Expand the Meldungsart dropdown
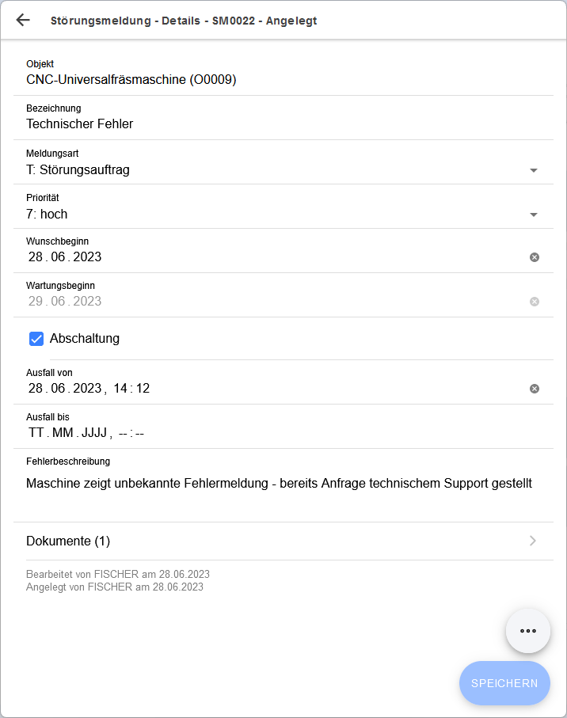Screen dimensions: 567x718 point(533,170)
